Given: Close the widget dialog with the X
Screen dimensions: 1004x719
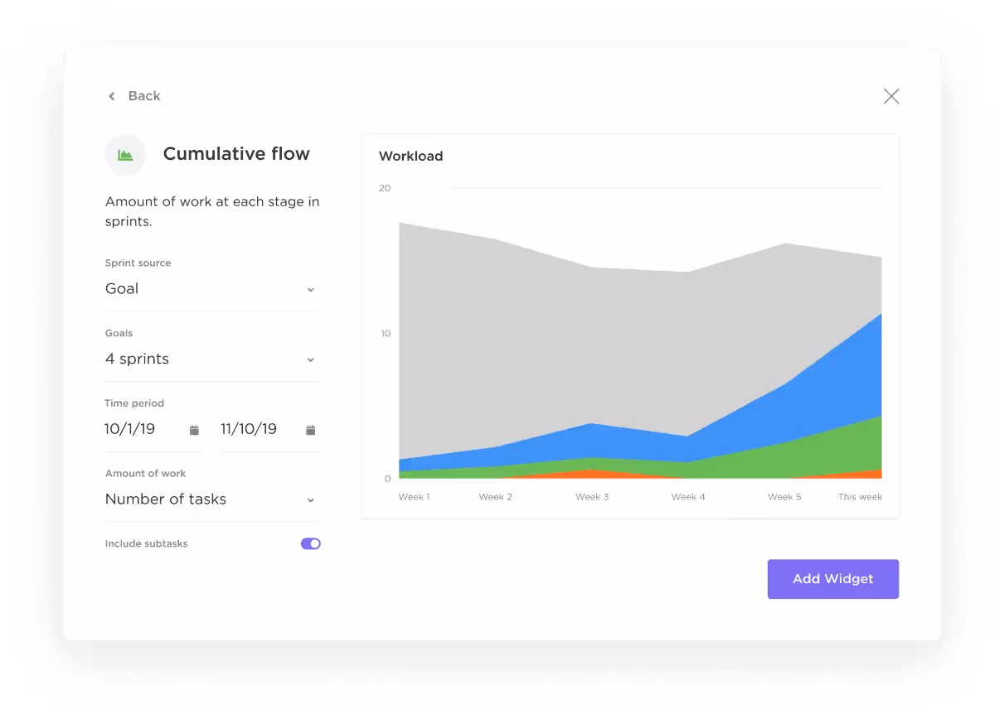Looking at the screenshot, I should [891, 96].
